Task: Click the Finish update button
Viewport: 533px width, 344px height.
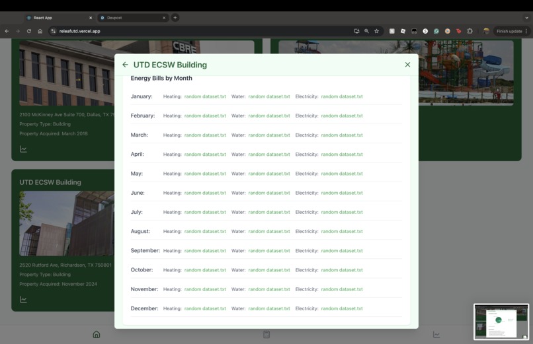Action: 509,31
